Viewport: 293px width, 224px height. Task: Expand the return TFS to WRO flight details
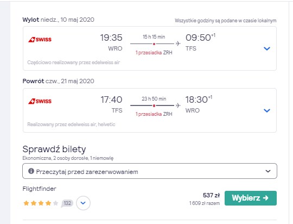(267, 111)
